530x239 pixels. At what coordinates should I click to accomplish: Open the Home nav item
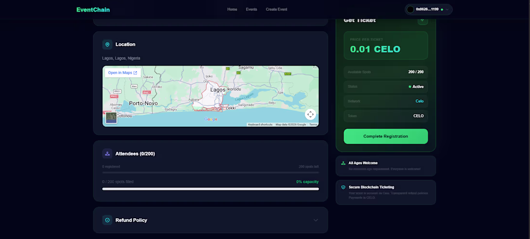[232, 10]
